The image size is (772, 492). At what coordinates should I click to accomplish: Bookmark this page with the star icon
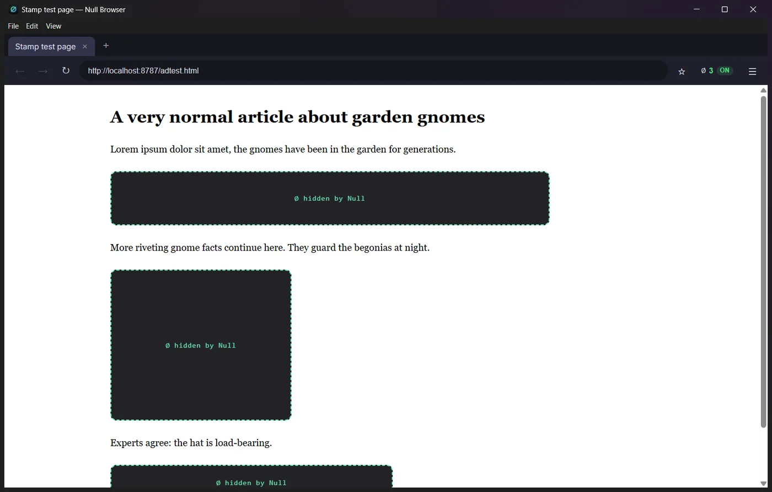pos(682,71)
